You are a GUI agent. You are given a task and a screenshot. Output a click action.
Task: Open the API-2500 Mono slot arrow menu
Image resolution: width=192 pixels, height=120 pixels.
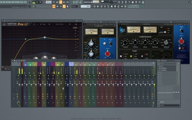click(158, 68)
